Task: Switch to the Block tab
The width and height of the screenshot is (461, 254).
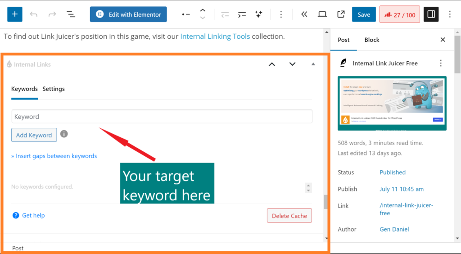Action: click(x=371, y=40)
